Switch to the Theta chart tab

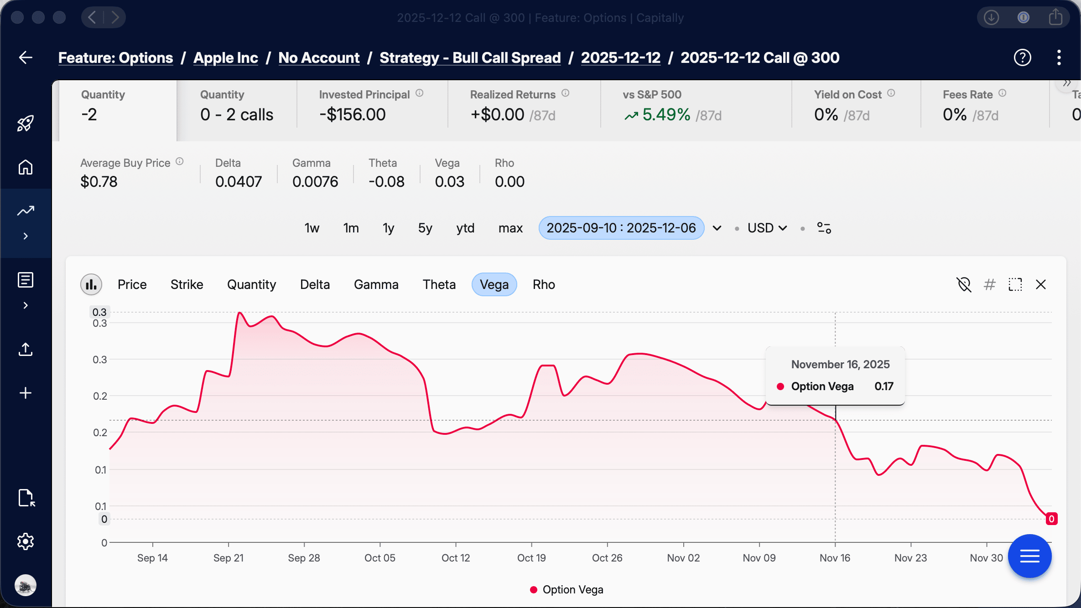(x=439, y=284)
